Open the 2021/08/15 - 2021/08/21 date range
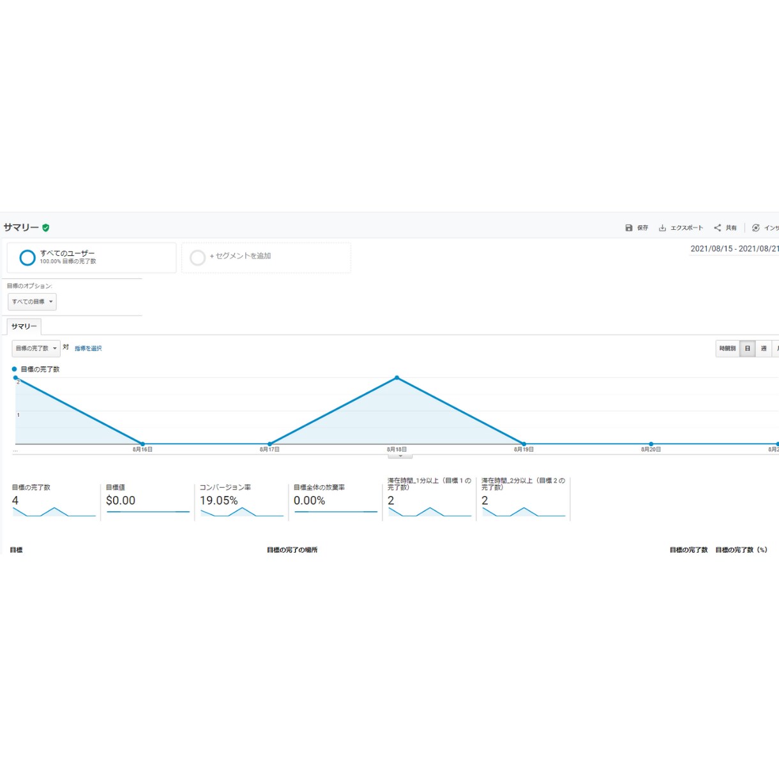This screenshot has width=779, height=766. (734, 249)
